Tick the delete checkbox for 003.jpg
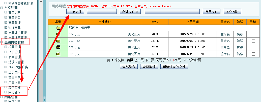Image resolution: width=261 pixels, height=102 pixels. [x=253, y=41]
